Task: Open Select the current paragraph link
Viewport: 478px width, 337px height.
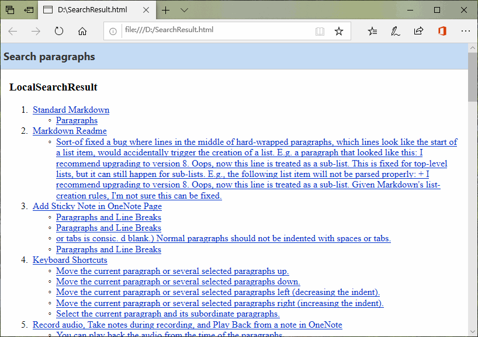Action: (168, 314)
